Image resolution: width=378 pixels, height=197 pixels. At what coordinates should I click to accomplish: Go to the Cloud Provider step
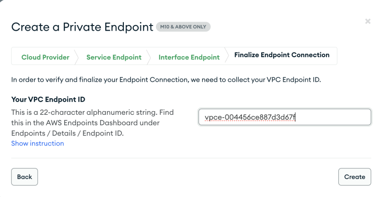coord(45,57)
